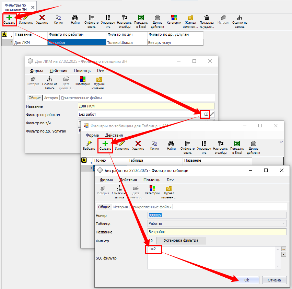
Task: Switch to История tab in Для ЛКМ window
Action: [51, 98]
